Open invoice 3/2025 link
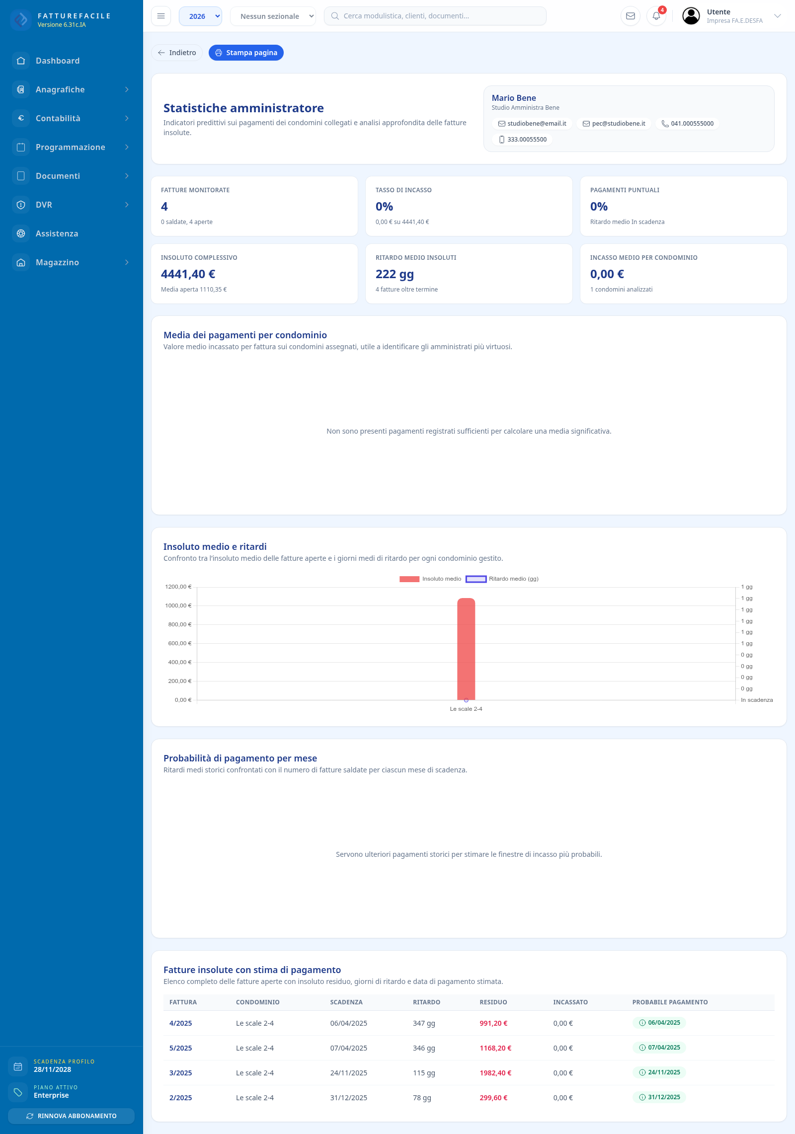The image size is (795, 1134). tap(180, 1073)
